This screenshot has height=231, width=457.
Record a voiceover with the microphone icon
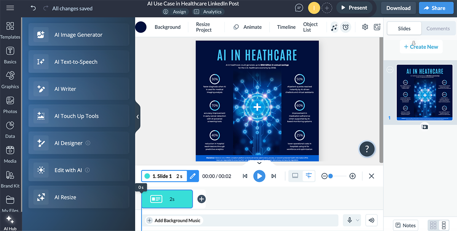[x=349, y=220]
